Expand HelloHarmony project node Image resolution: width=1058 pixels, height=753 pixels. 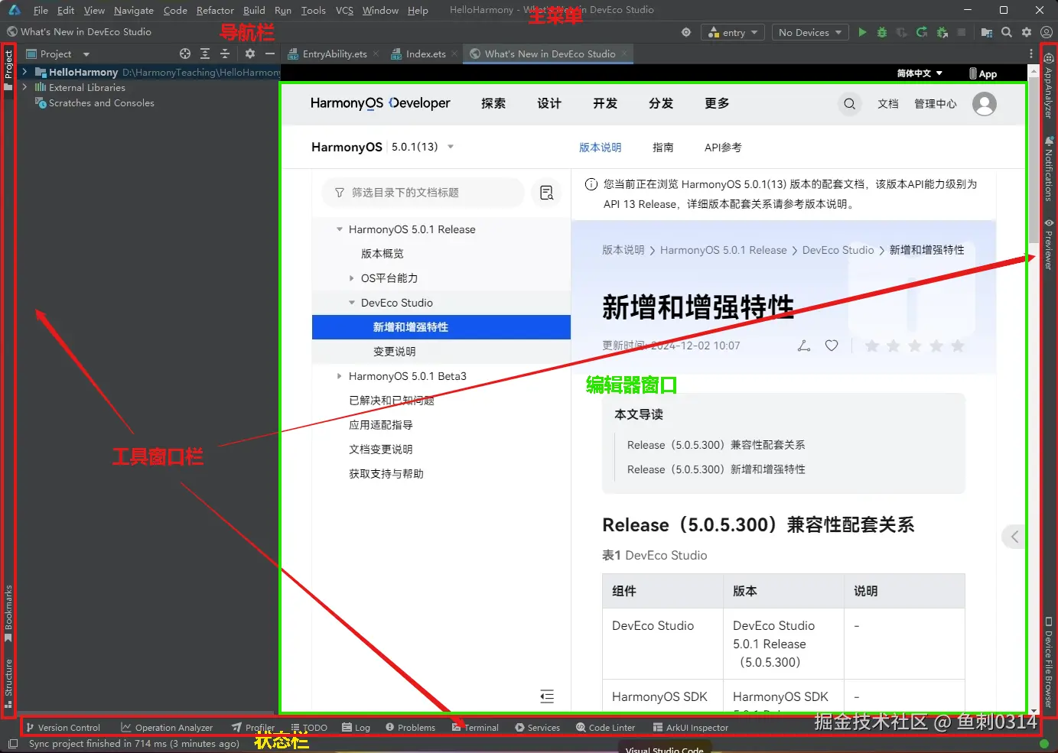pos(25,72)
